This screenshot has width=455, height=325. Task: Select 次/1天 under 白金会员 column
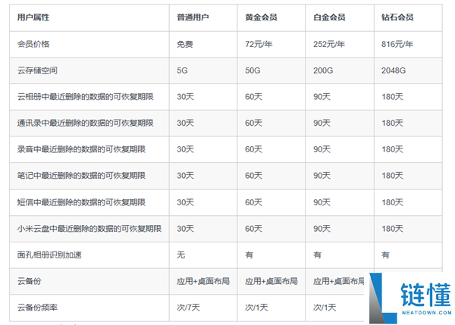click(325, 308)
